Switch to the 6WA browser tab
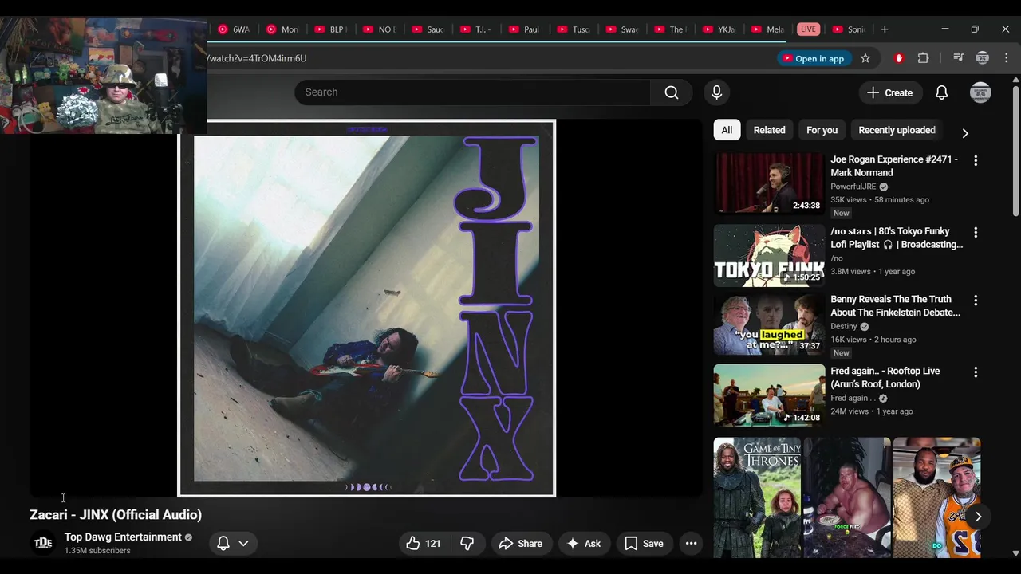 coord(235,29)
